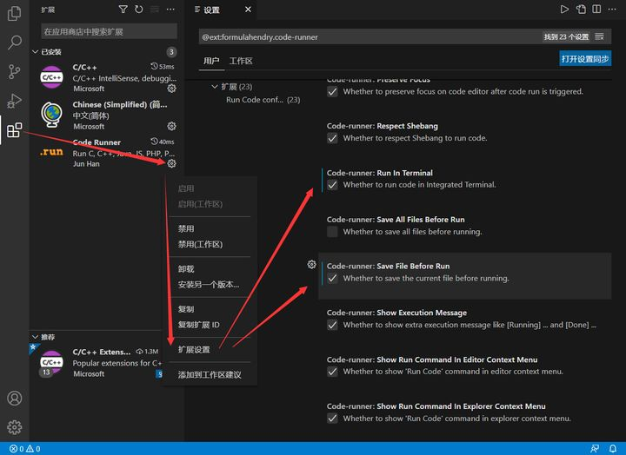The image size is (626, 455).
Task: Open the Accounts menu icon
Action: (x=15, y=398)
